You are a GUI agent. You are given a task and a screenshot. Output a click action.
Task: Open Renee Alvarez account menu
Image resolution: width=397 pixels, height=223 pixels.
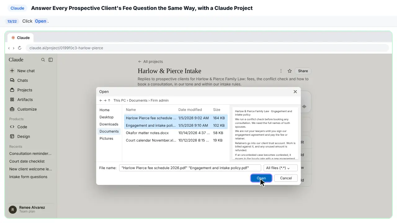[30, 209]
